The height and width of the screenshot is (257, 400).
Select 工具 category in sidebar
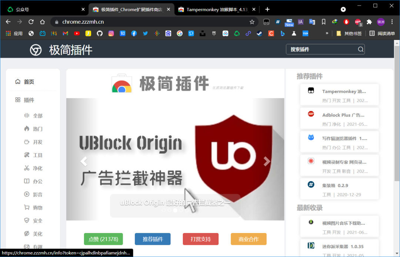(33, 155)
